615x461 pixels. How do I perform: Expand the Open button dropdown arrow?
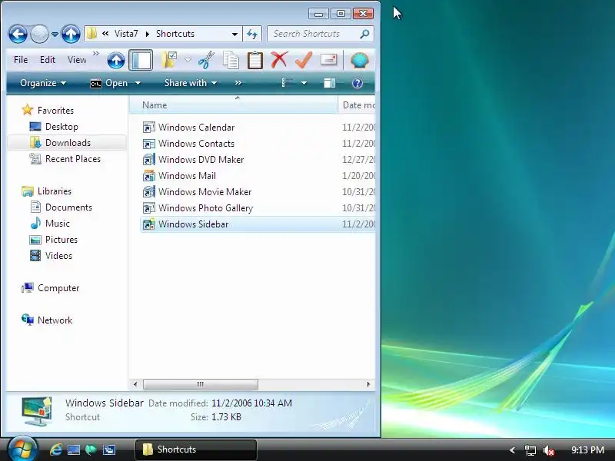138,83
